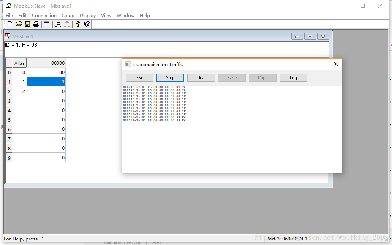Click traffic line 000226-Tx
This screenshot has height=245, width=392.
[x=155, y=121]
